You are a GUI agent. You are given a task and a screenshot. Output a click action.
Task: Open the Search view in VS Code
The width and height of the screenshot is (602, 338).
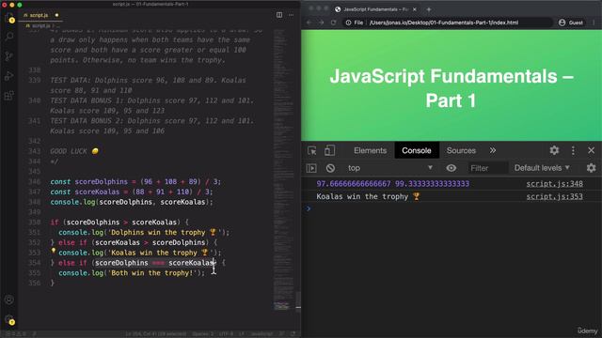[x=9, y=37]
